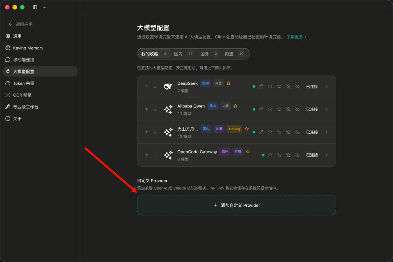The height and width of the screenshot is (262, 393).
Task: Unfavorite OpenCode Gateway with crossed-star icon
Action: click(x=289, y=155)
